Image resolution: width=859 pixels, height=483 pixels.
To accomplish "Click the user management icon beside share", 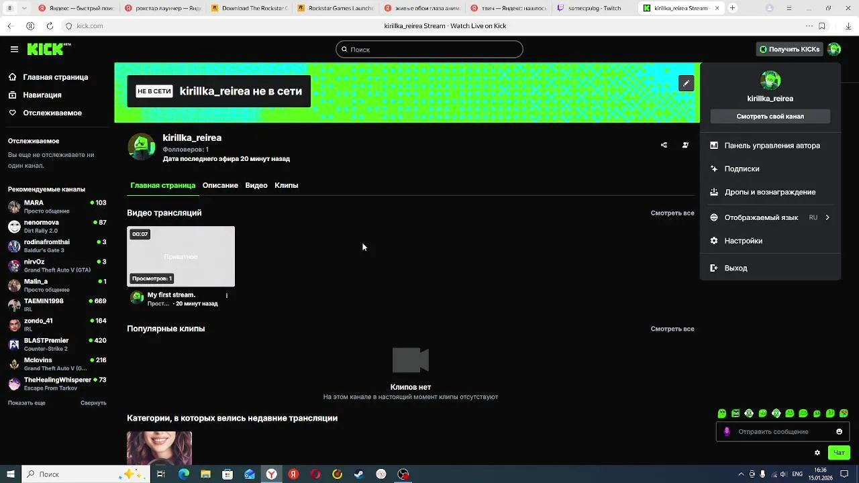I will coord(685,145).
